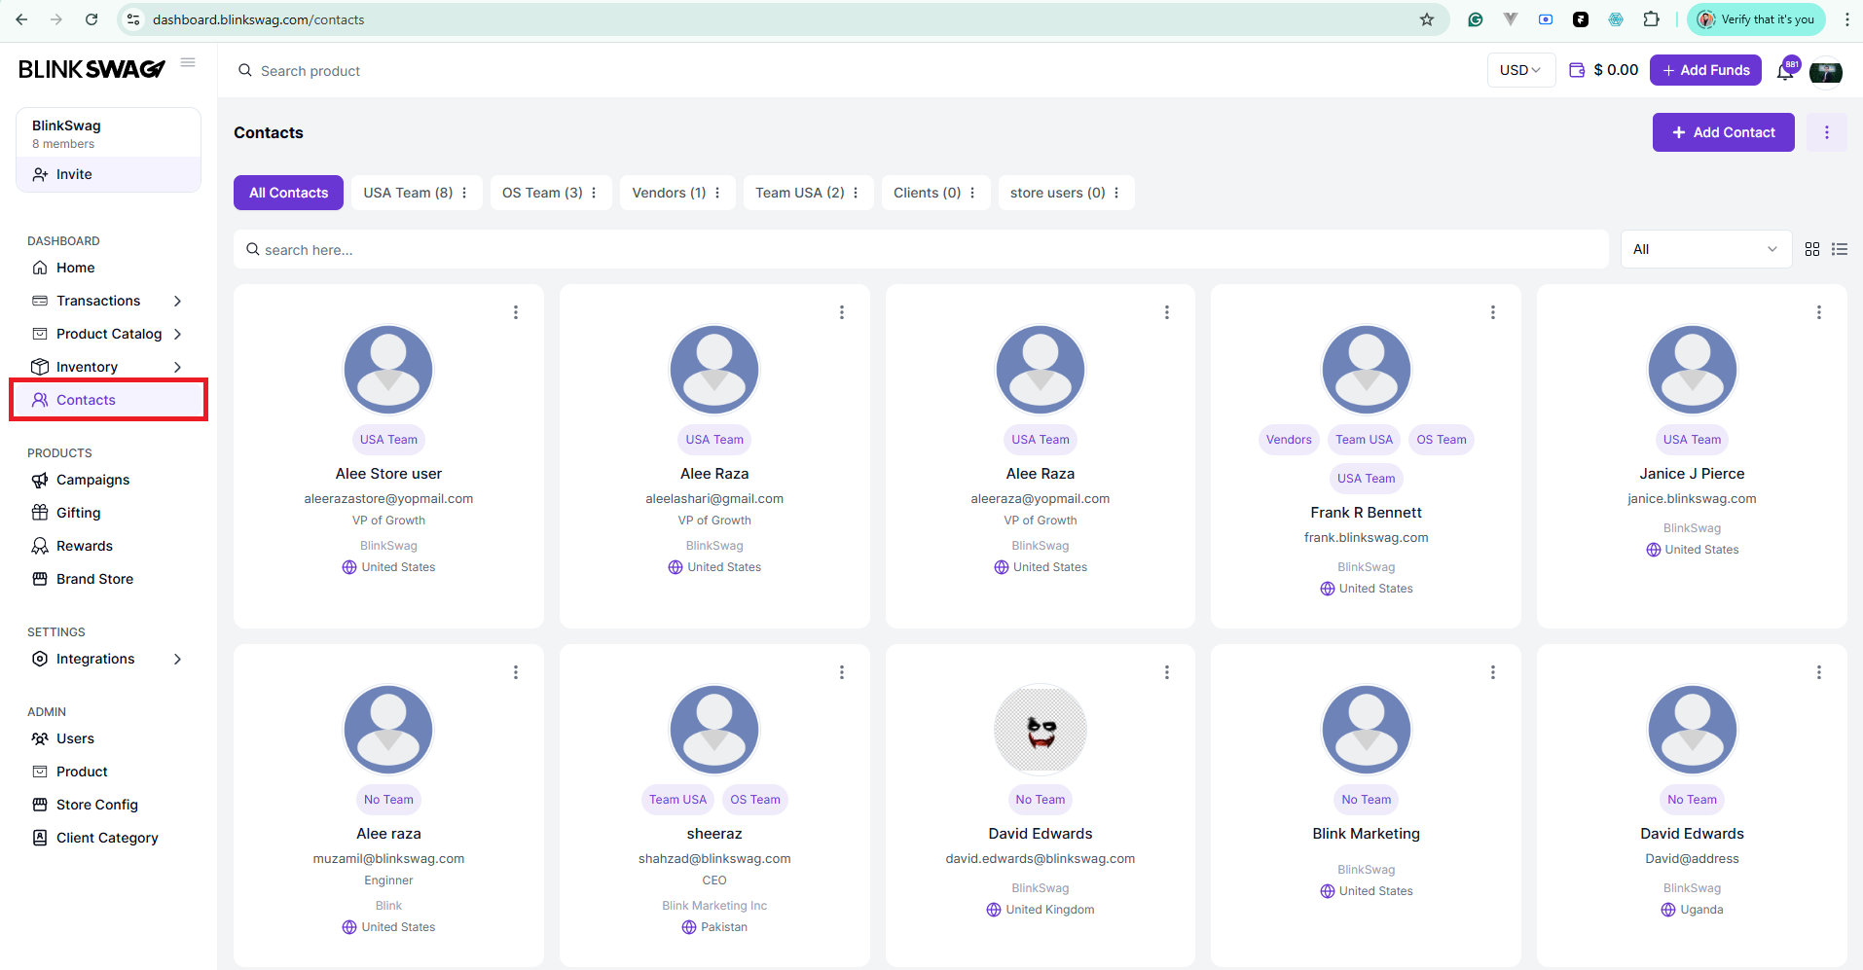
Task: Open options menu on Frank R Bennett card
Action: 1492,312
